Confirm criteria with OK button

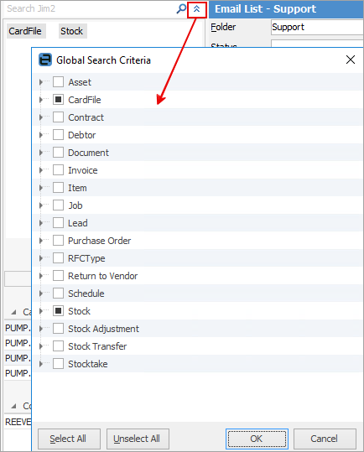click(257, 439)
